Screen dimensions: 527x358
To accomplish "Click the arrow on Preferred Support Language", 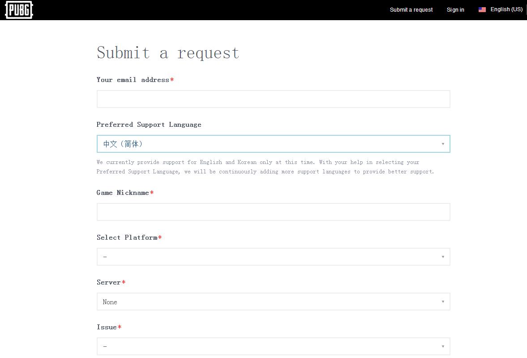I will tap(442, 144).
